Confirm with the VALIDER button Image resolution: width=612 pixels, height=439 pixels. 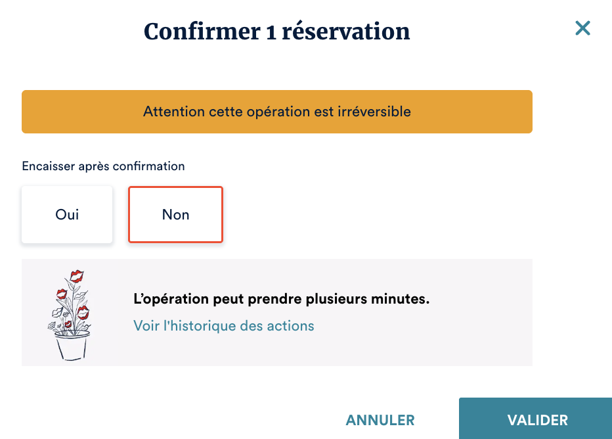537,420
